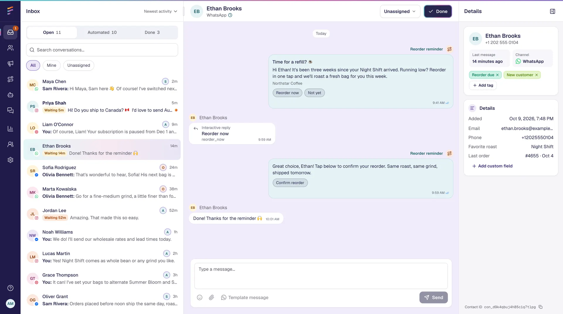Switch to the Open tab
Viewport: 563px width, 314px height.
(x=52, y=33)
